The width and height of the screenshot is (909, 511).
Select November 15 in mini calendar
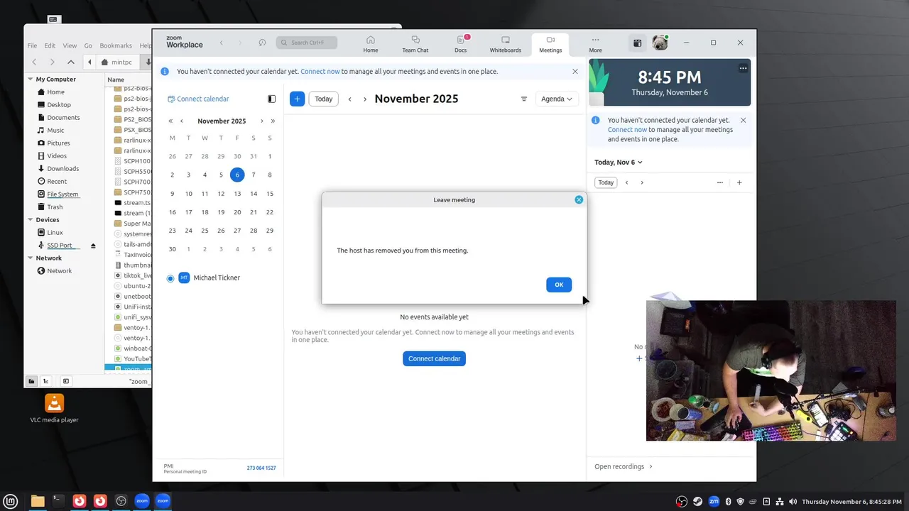point(270,193)
